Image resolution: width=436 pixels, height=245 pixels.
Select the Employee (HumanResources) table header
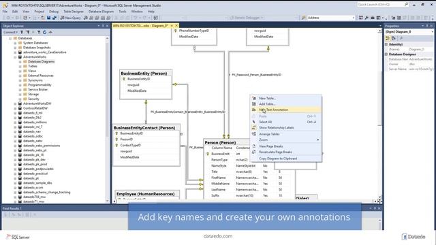(147, 194)
